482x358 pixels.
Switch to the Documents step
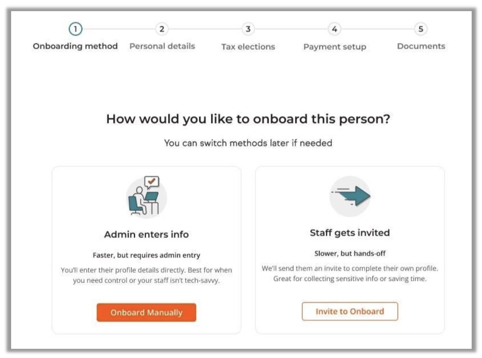tap(421, 46)
